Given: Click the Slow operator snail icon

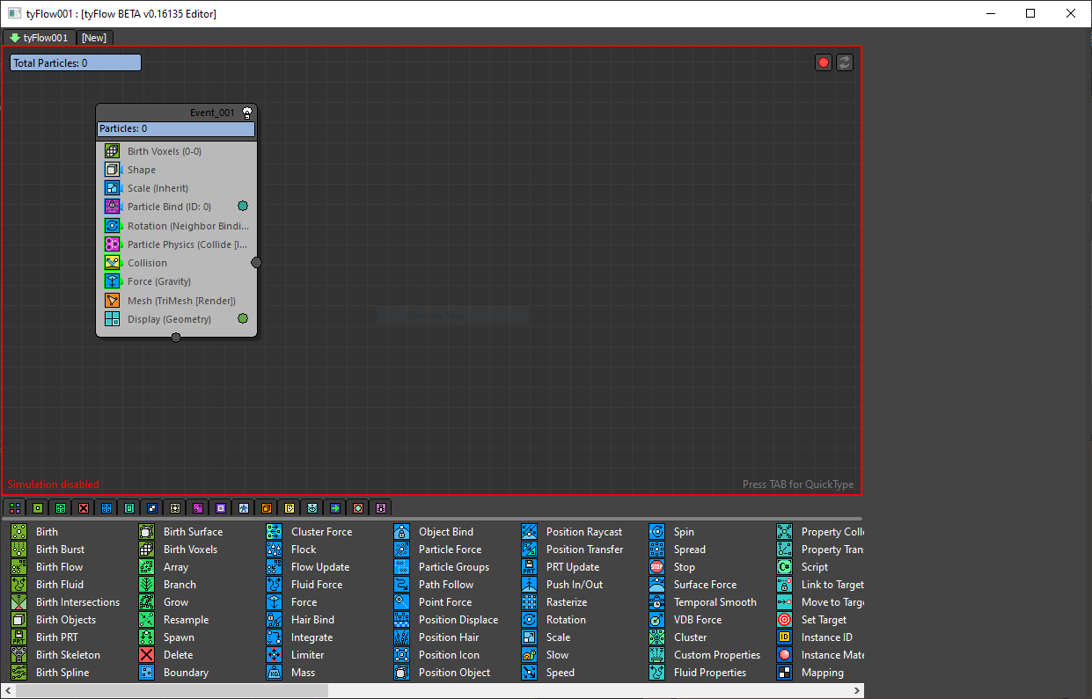Looking at the screenshot, I should (530, 655).
